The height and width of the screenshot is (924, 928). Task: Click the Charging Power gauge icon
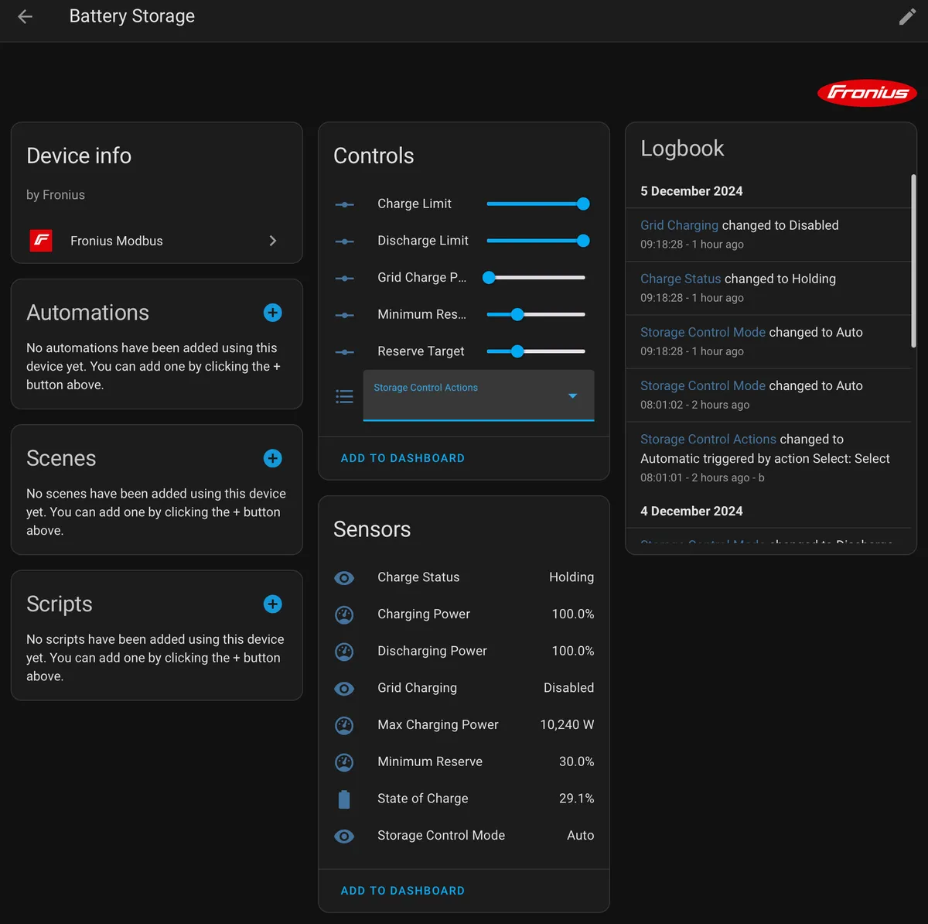(344, 614)
